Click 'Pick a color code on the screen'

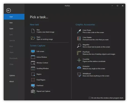93,32
